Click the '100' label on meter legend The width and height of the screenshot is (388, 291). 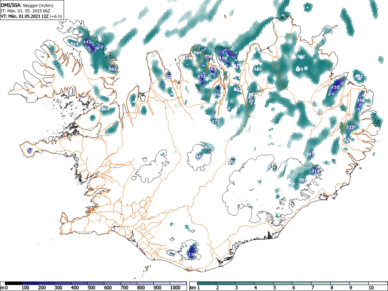coord(26,288)
